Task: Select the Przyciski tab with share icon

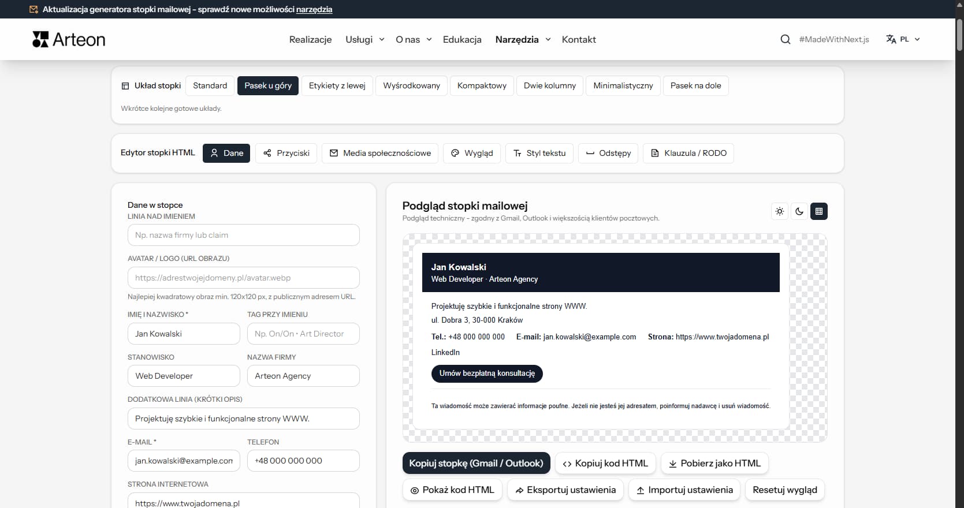Action: 286,153
